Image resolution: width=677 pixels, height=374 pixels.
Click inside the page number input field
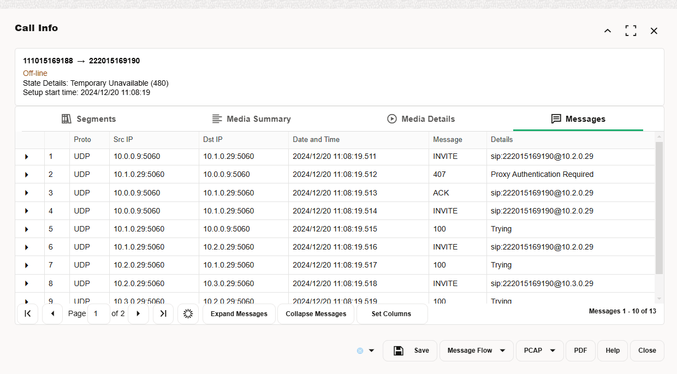point(98,313)
